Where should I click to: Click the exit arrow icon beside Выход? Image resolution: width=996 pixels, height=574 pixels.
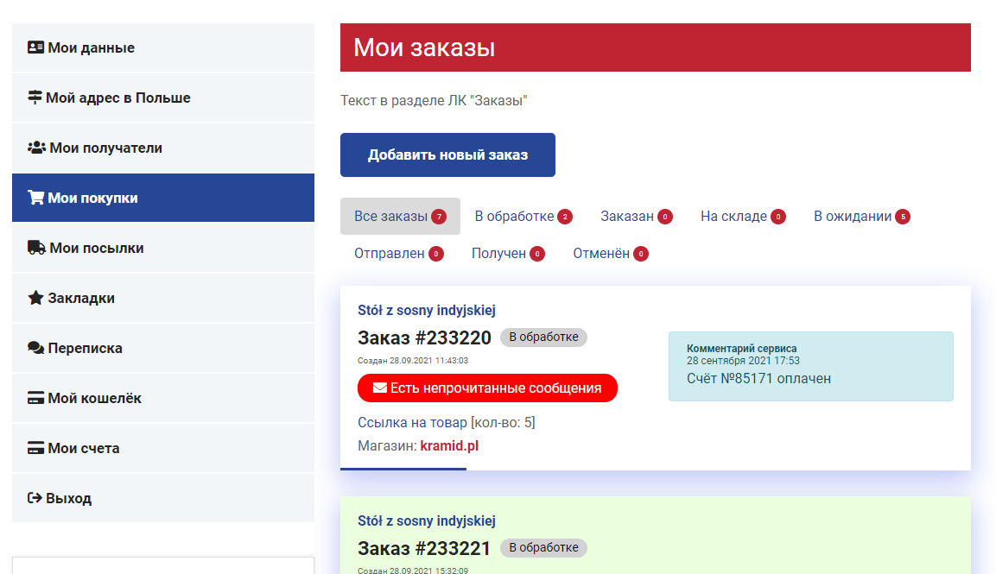[x=35, y=498]
